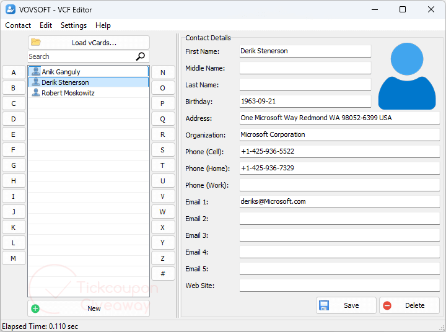Click the Phone (Home) field
Screen dimensions: 446x332
[x=339, y=168]
